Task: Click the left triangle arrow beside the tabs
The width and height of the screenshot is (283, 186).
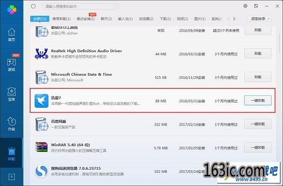Action: click(x=228, y=19)
